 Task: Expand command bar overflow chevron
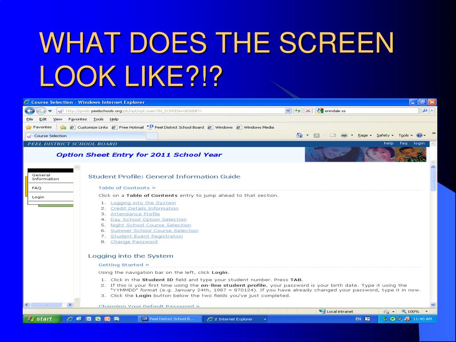[434, 133]
